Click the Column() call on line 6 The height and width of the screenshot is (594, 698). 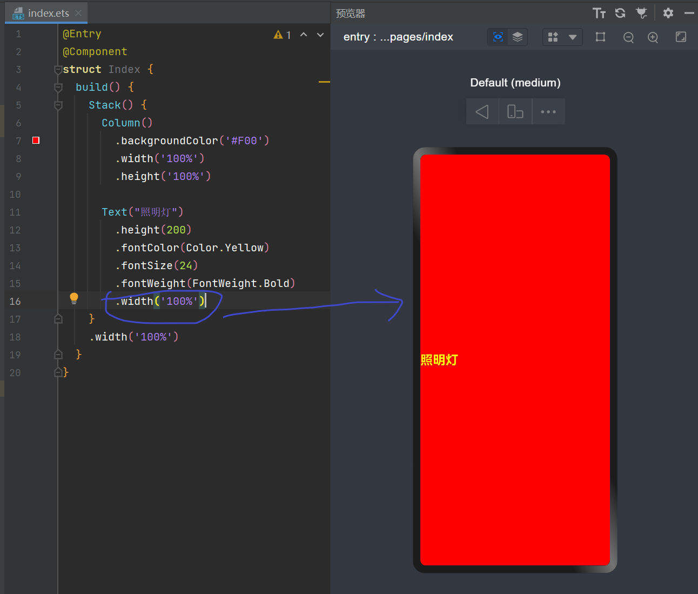point(127,123)
